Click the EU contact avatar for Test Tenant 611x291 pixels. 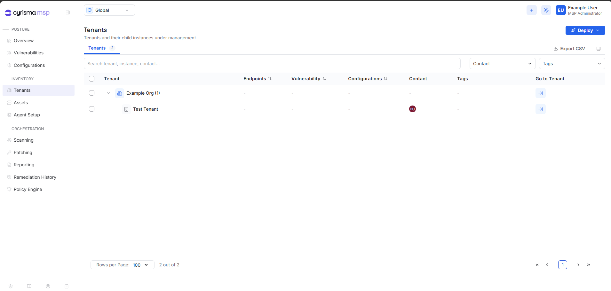pyautogui.click(x=413, y=109)
